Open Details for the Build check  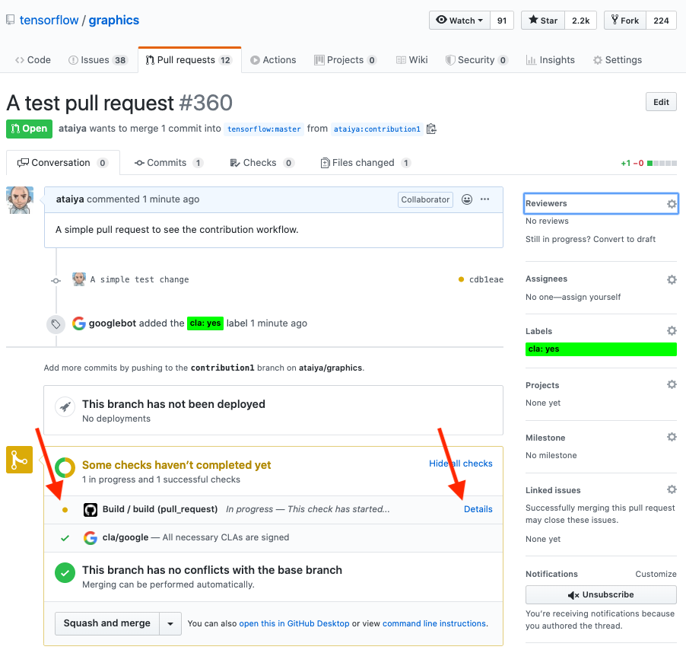[x=478, y=509]
